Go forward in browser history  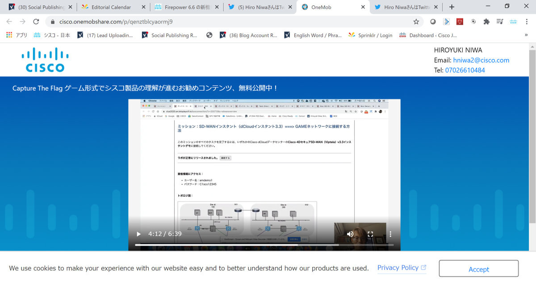coord(23,21)
